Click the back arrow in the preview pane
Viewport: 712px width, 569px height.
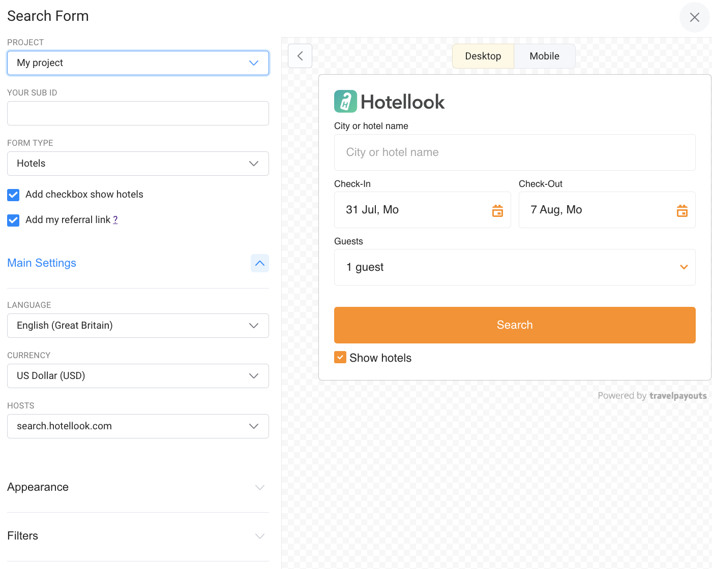click(300, 56)
